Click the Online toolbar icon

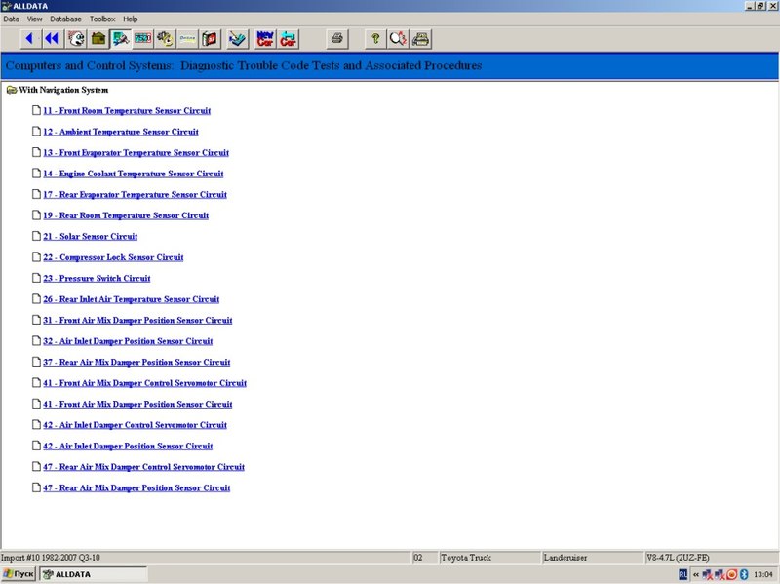[x=188, y=39]
